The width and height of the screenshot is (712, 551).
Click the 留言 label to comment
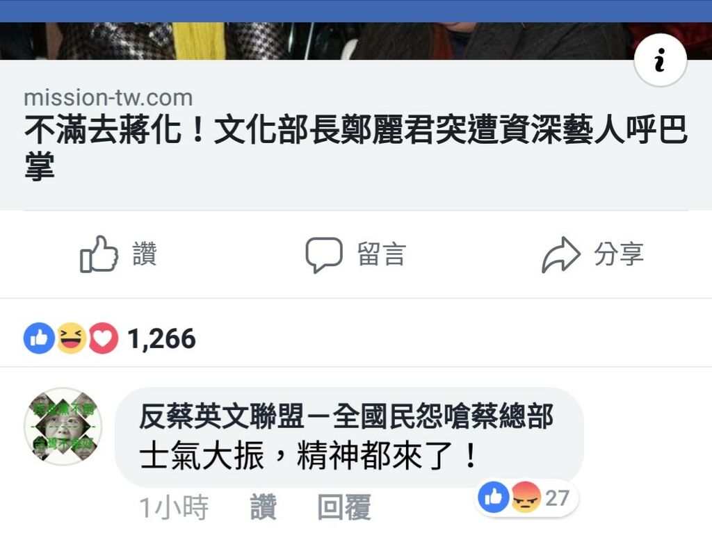382,254
